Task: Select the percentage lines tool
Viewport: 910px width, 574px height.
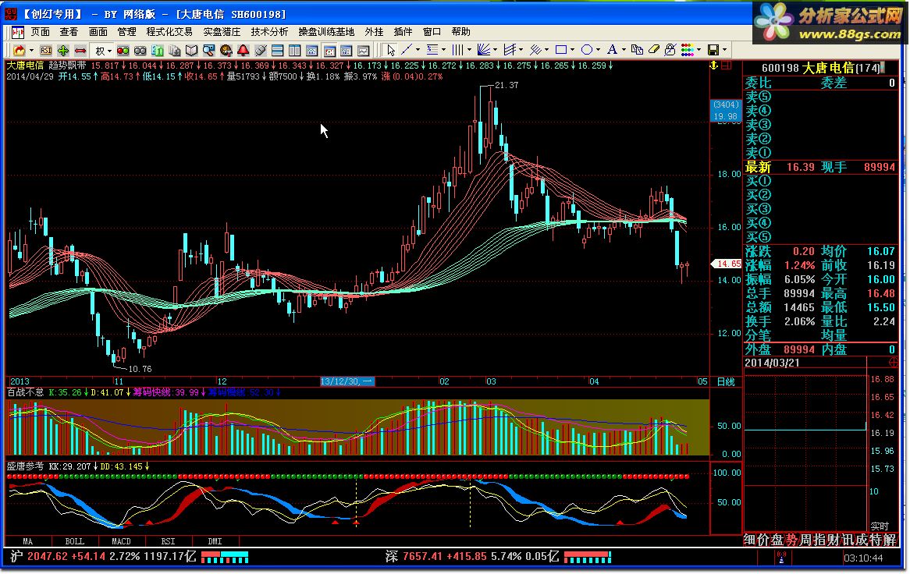Action: [x=432, y=50]
